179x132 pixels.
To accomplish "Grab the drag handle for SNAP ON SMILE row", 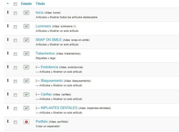I will click(x=8, y=39).
